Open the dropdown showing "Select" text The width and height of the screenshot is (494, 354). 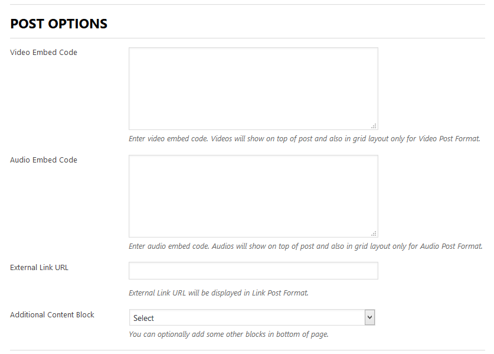coord(248,318)
